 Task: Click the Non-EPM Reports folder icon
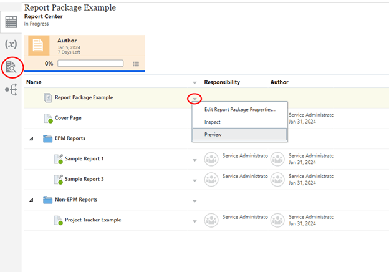[x=48, y=200]
